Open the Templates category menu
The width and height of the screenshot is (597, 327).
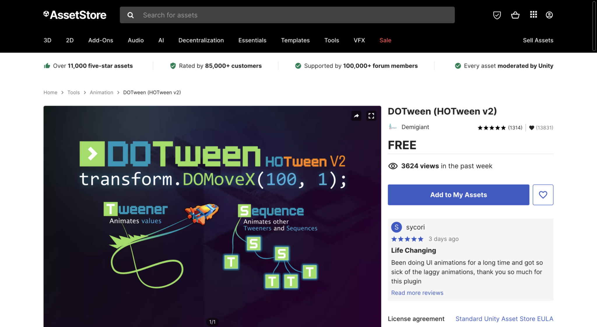pos(295,40)
